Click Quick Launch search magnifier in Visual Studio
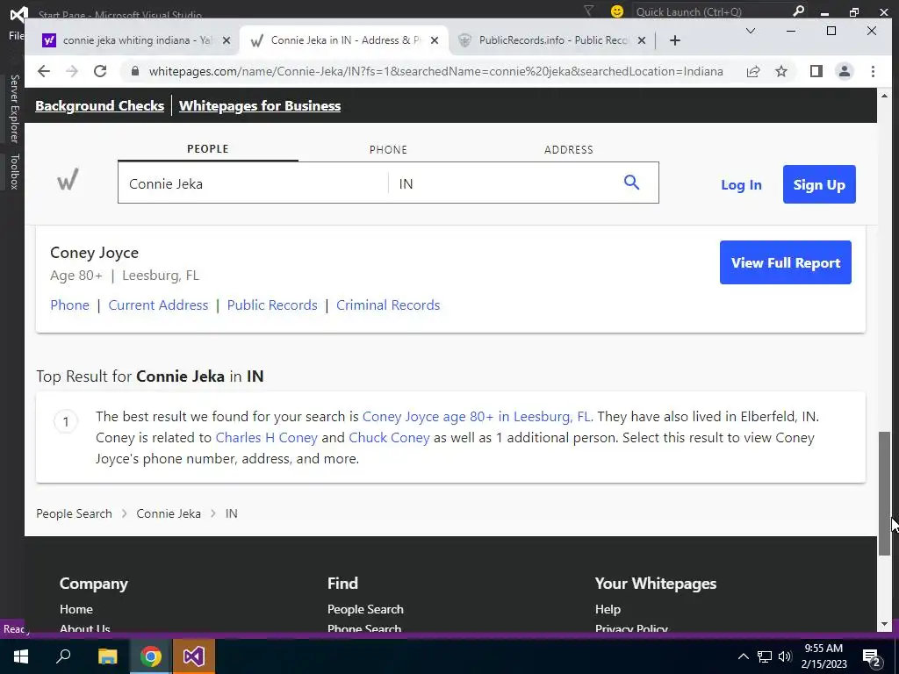The width and height of the screenshot is (899, 674). (798, 11)
